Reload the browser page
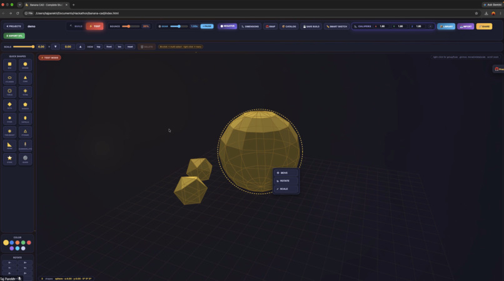This screenshot has height=281, width=504. coord(18,13)
